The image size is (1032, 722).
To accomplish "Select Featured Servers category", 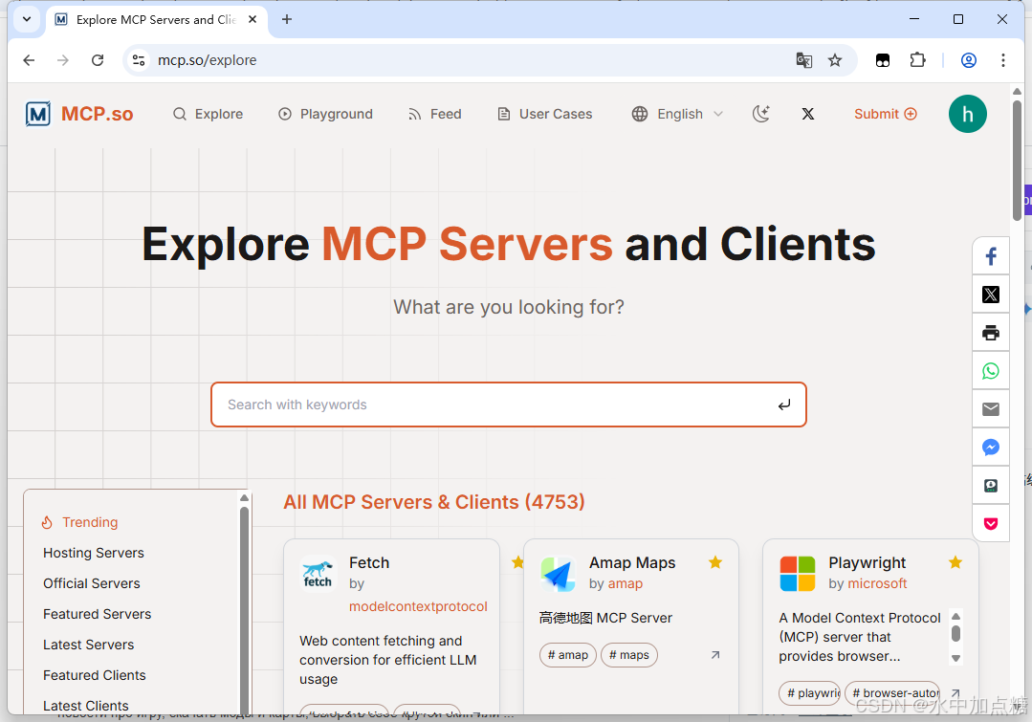I will pos(97,614).
